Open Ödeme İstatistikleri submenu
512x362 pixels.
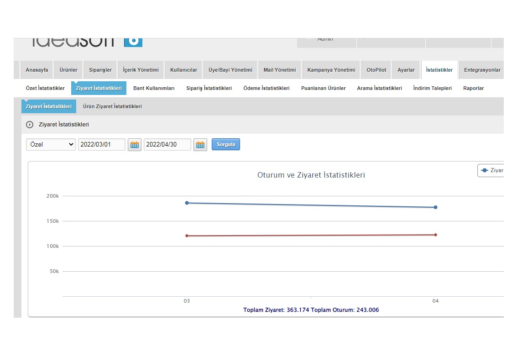[x=266, y=88]
